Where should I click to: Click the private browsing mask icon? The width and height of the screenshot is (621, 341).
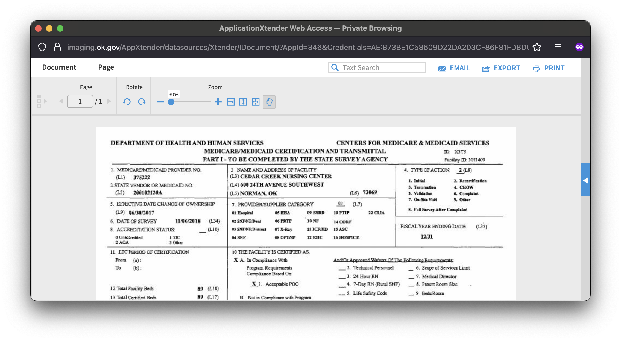(579, 47)
